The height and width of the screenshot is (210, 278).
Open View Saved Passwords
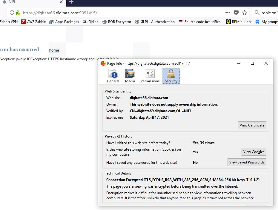point(247,162)
